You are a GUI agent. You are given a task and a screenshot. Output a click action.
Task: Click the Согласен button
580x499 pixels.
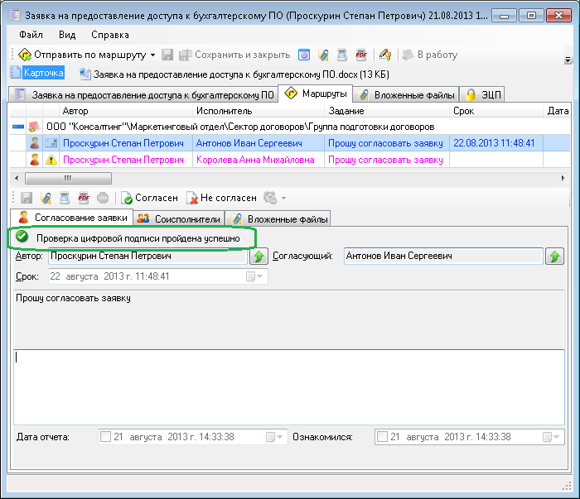click(x=150, y=199)
